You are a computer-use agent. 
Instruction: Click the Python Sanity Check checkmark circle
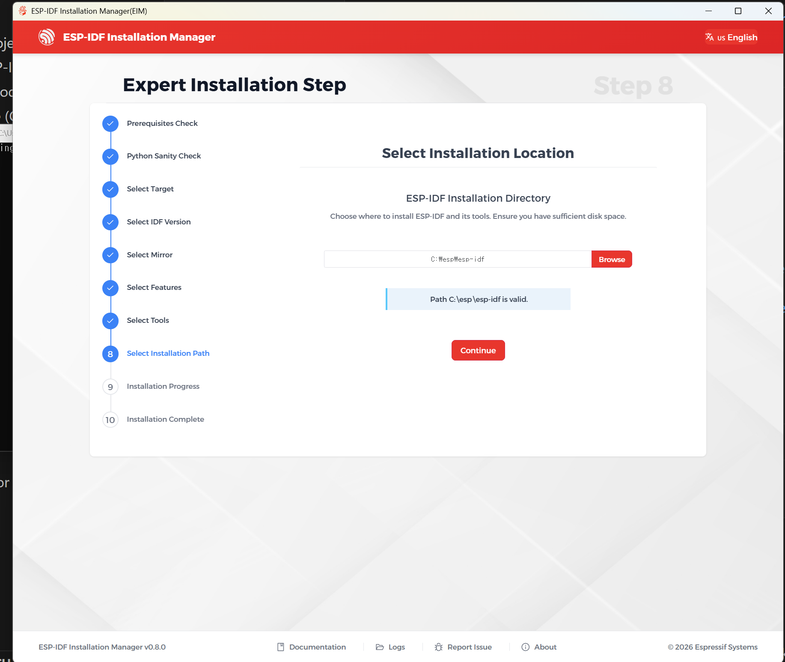point(110,157)
